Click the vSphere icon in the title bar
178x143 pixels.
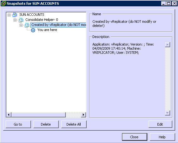(3, 3)
